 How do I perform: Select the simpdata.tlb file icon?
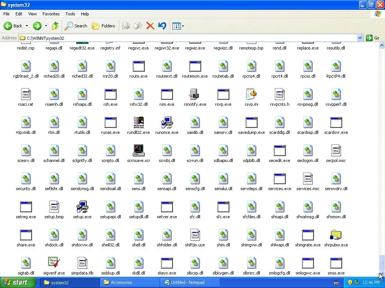tap(82, 263)
